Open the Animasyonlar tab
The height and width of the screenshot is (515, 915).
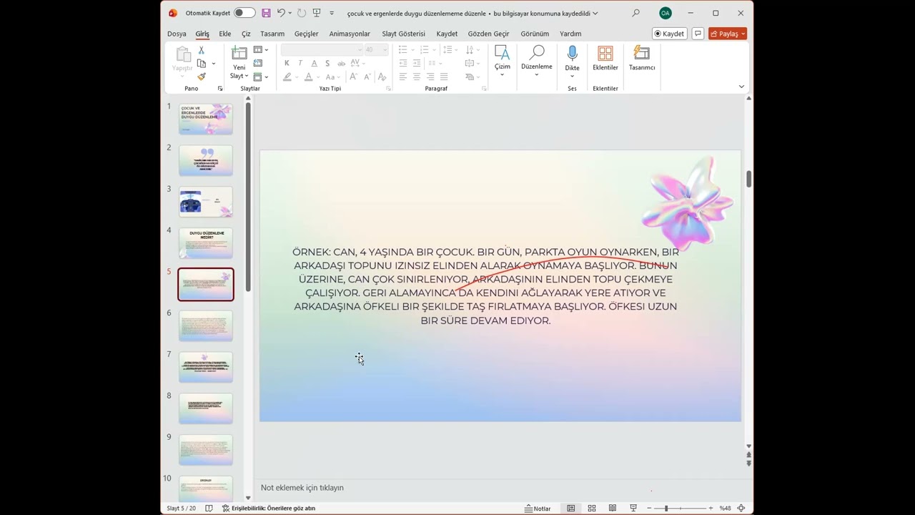350,34
